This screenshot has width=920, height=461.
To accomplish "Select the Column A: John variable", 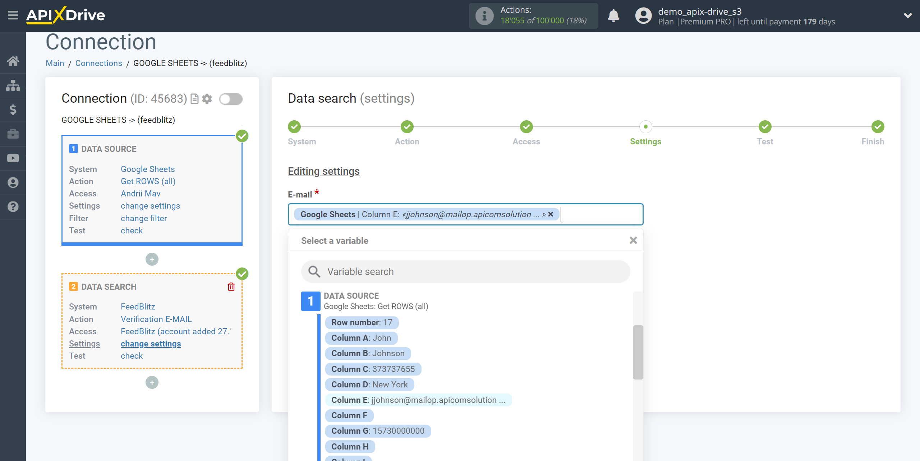I will pyautogui.click(x=361, y=338).
